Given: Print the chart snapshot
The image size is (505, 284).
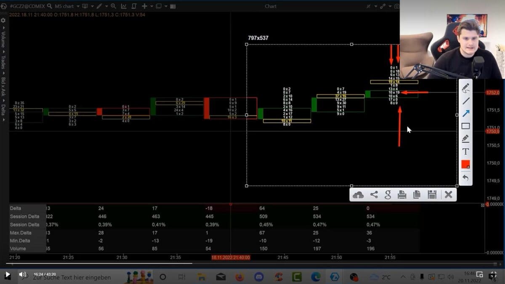Looking at the screenshot, I should pos(402,194).
